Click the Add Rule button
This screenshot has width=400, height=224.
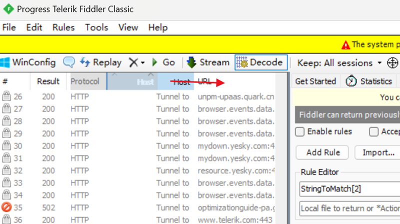(322, 152)
